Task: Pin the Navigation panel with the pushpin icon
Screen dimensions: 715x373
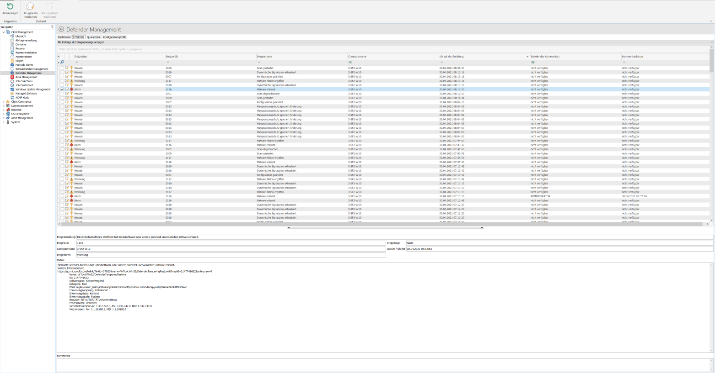Action: tap(52, 27)
